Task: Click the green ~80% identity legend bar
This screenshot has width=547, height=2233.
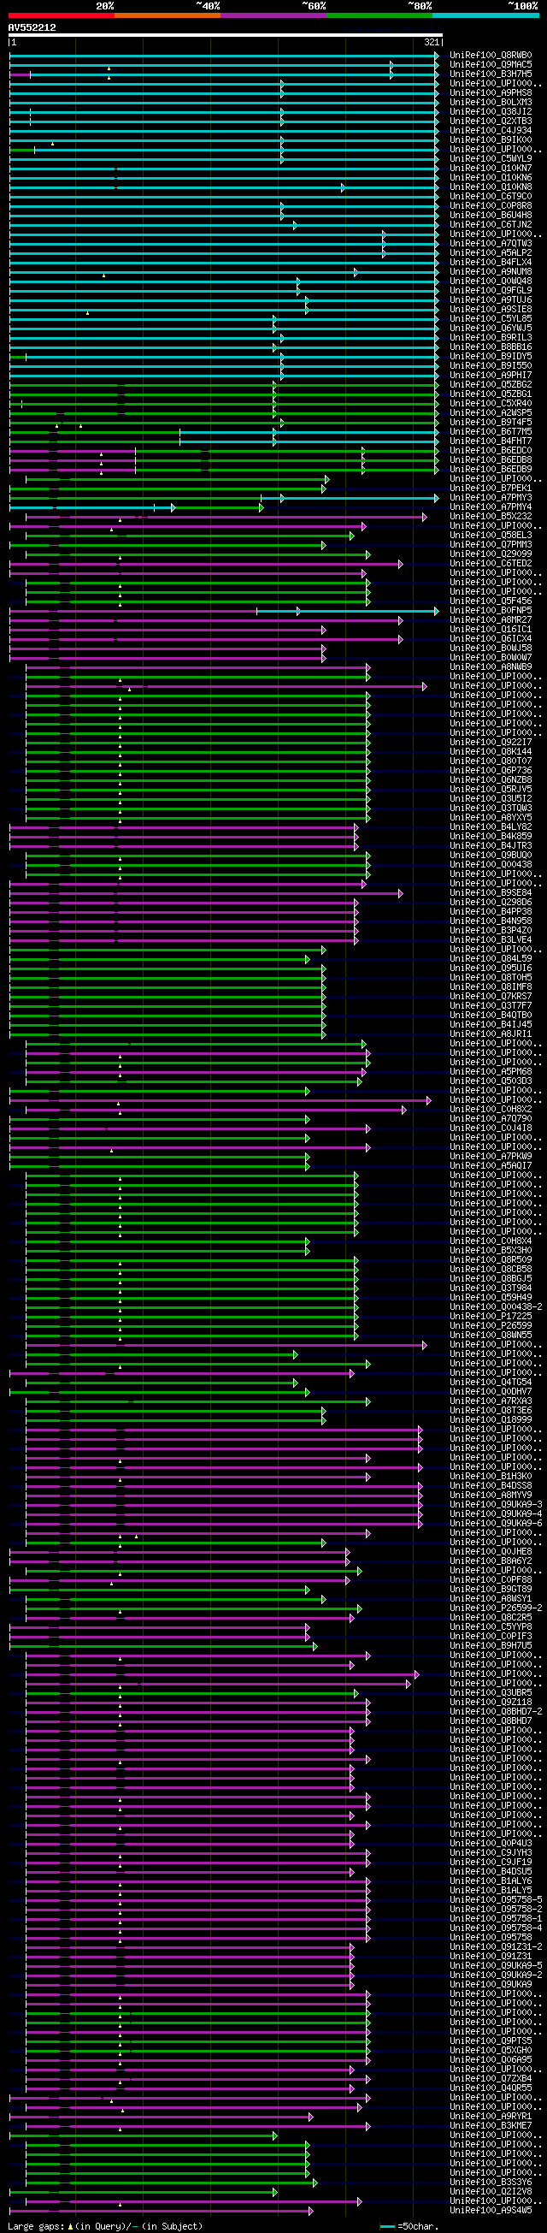Action: [x=380, y=15]
